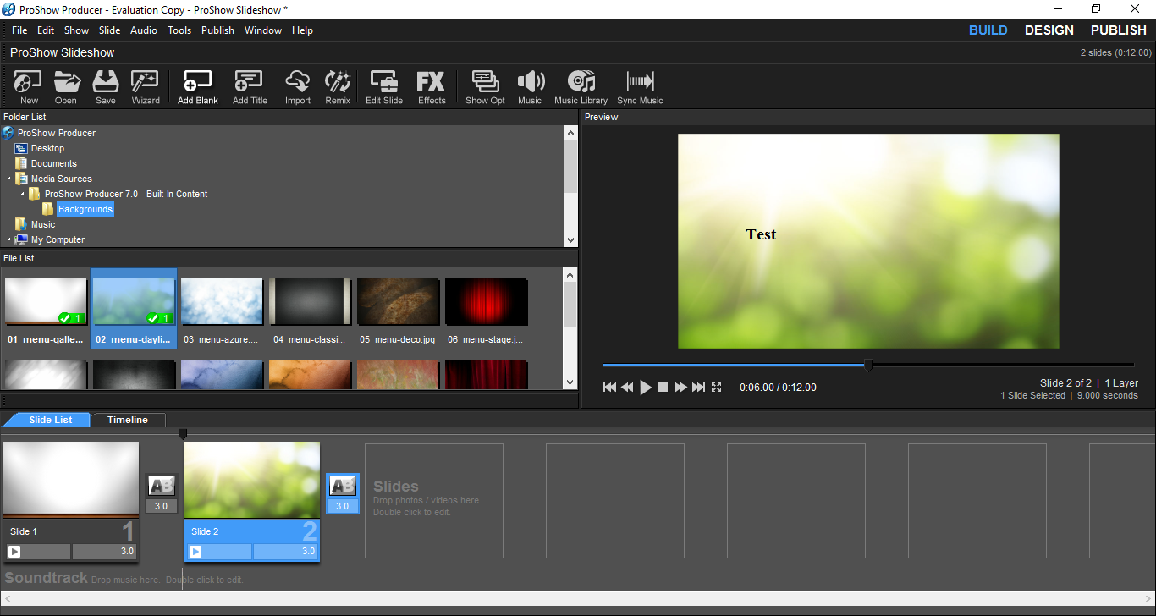The width and height of the screenshot is (1156, 616).
Task: Select 05_menu-deco.jpg thumbnail
Action: [398, 309]
